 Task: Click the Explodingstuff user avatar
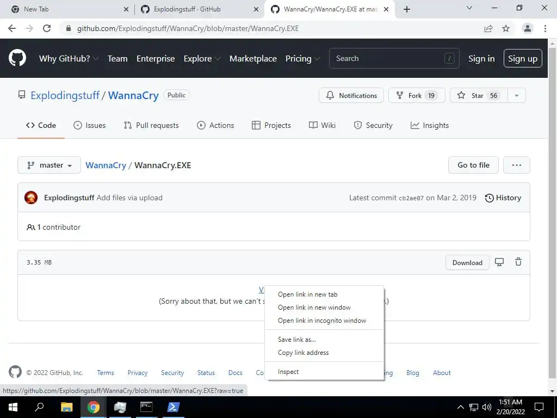[x=31, y=198]
